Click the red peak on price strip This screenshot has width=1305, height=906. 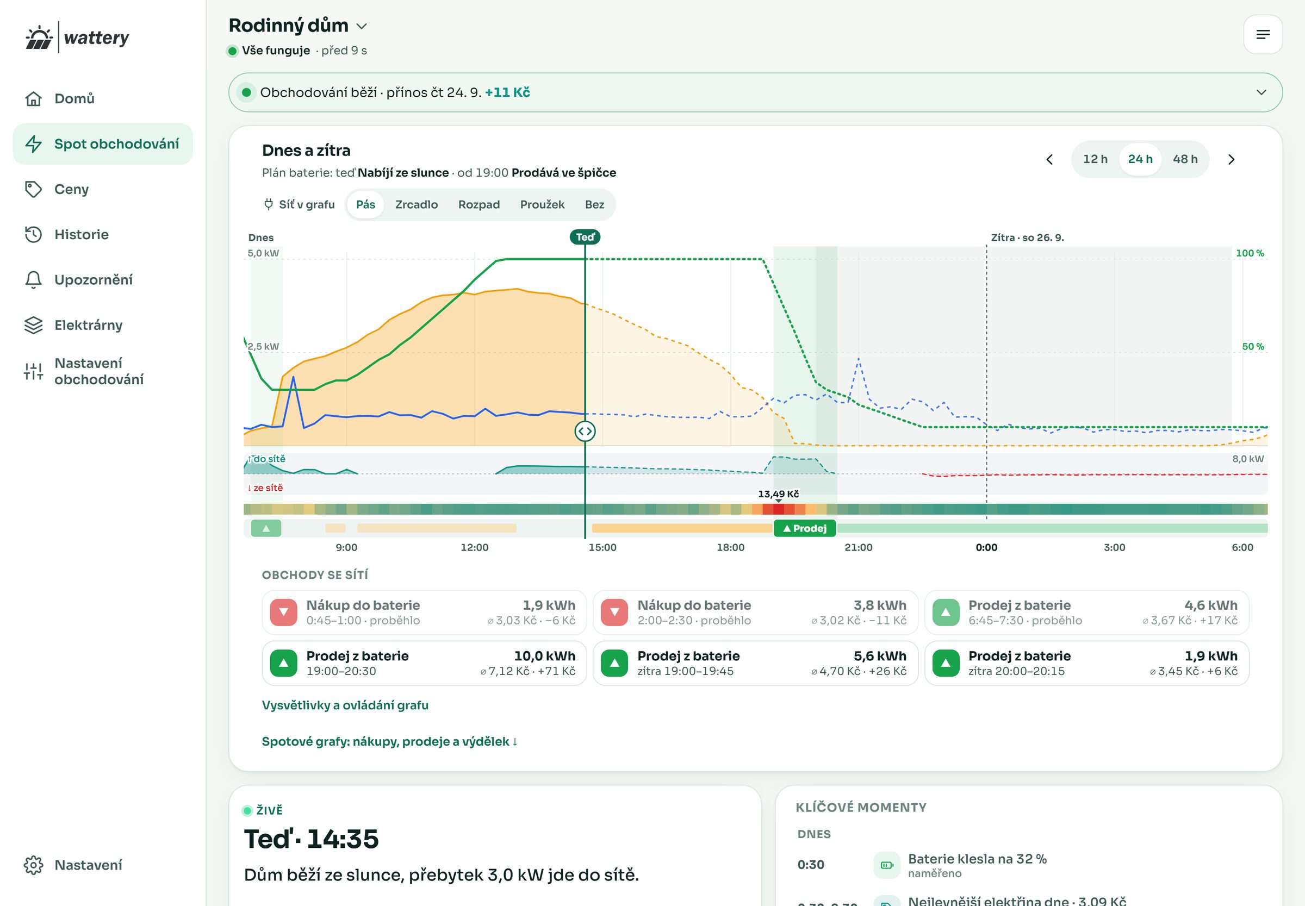coord(778,509)
